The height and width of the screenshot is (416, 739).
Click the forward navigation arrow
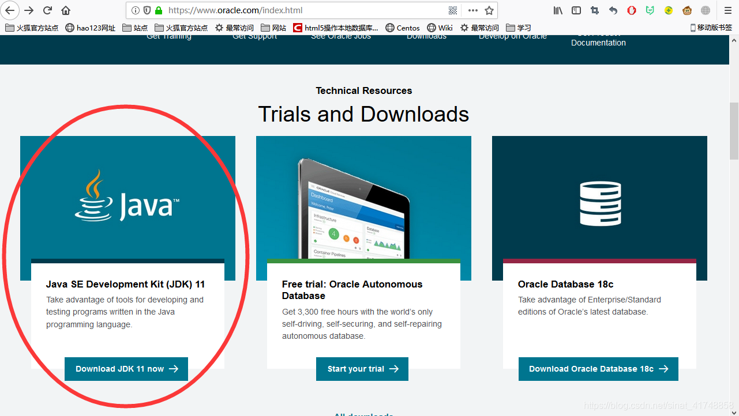coord(29,10)
